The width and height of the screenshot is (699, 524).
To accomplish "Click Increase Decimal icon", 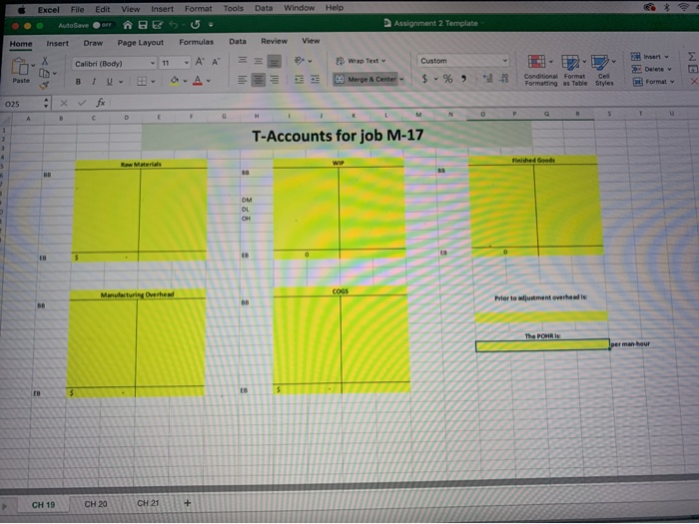I will tap(487, 79).
